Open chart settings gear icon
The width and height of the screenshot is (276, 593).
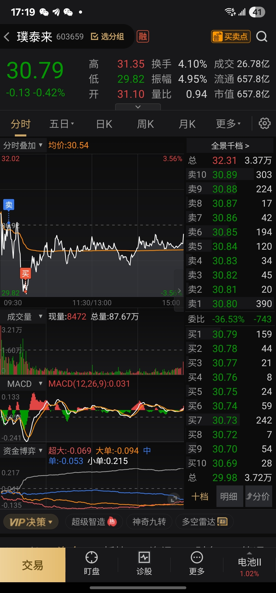click(x=264, y=124)
